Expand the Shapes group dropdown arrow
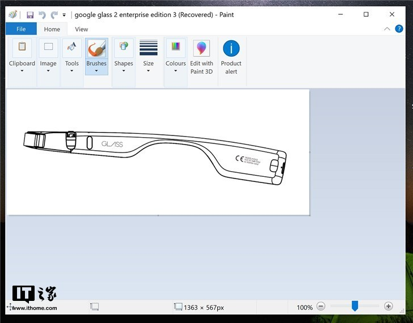This screenshot has height=323, width=413. pyautogui.click(x=124, y=71)
